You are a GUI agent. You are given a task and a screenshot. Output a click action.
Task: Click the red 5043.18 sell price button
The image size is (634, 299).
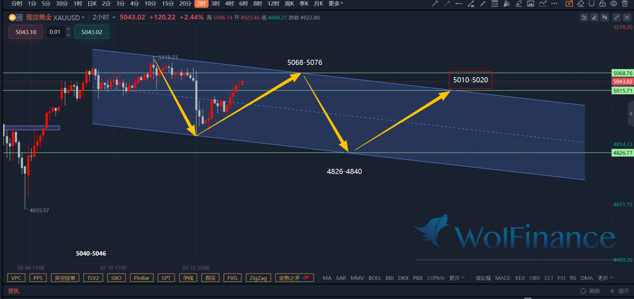pos(26,32)
